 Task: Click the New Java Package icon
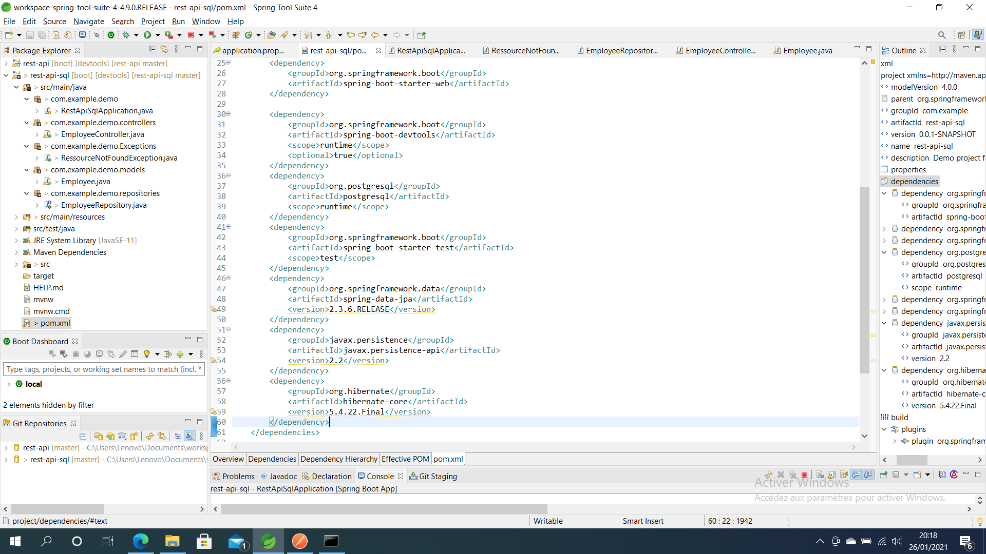(x=236, y=35)
